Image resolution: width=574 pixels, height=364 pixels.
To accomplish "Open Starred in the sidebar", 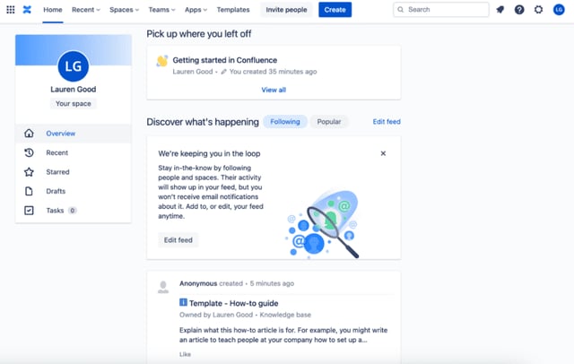I will [74, 172].
